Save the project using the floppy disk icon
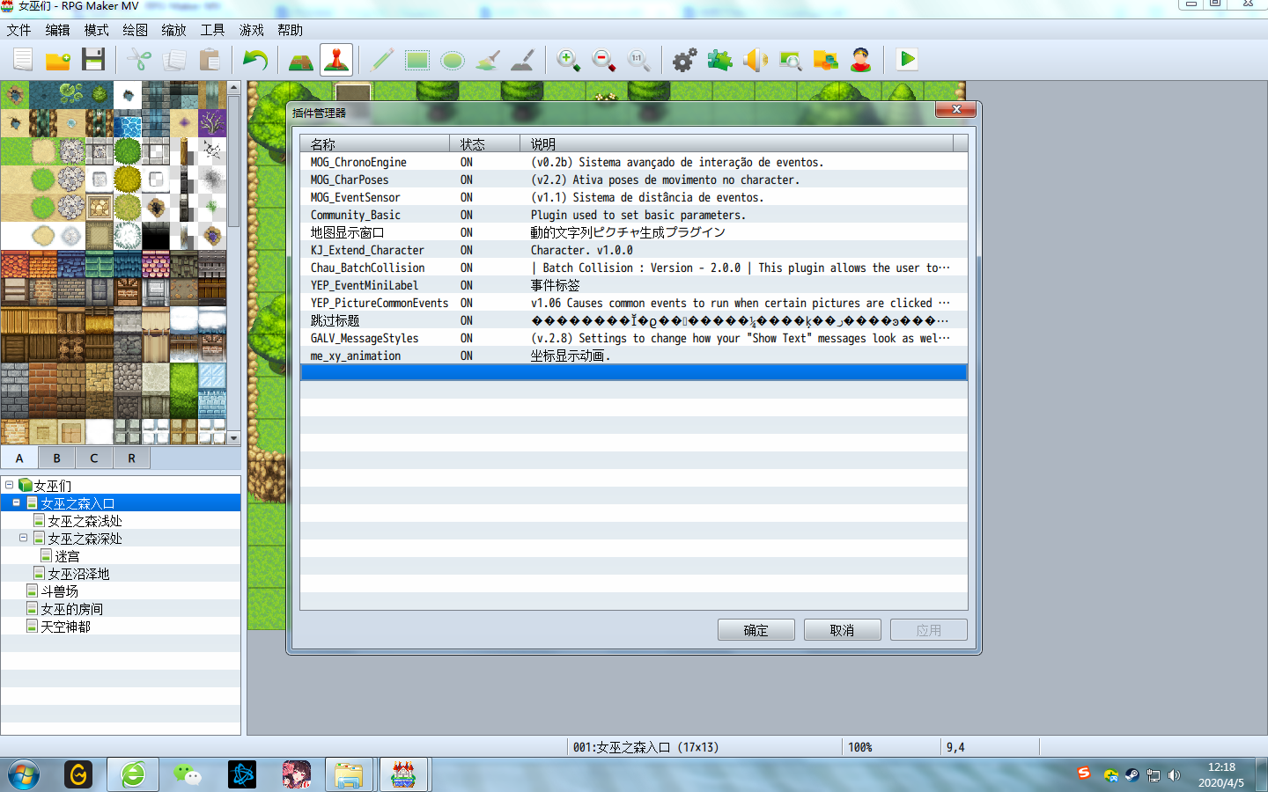 [93, 60]
